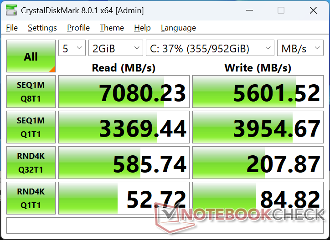The height and width of the screenshot is (240, 330).
Task: Run all benchmarks with All button
Action: pos(31,56)
